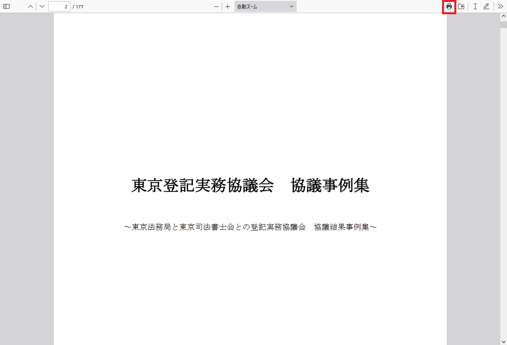
Task: Select the draw pen tool
Action: pyautogui.click(x=486, y=6)
